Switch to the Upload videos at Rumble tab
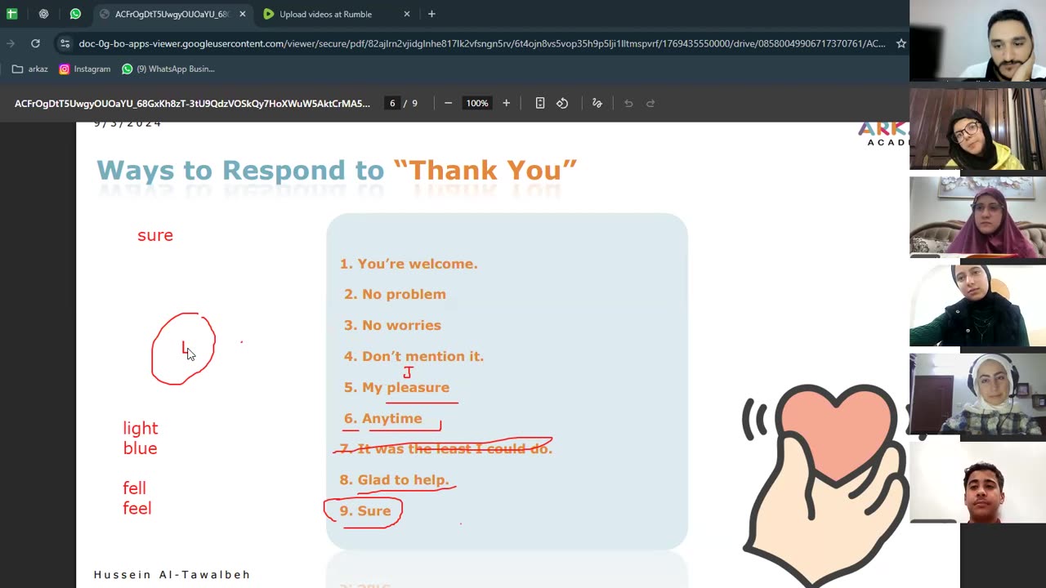This screenshot has height=588, width=1046. click(x=325, y=14)
